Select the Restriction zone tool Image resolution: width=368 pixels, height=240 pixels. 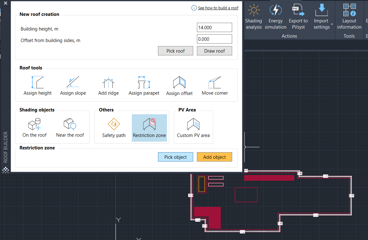149,128
